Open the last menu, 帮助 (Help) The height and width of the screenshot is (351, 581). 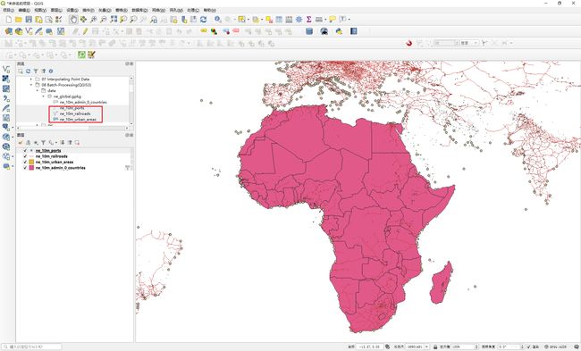pyautogui.click(x=210, y=10)
